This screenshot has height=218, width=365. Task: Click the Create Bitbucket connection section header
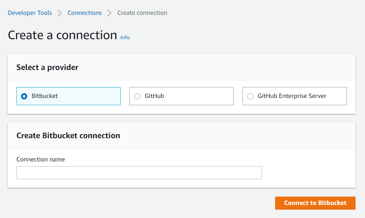(x=68, y=136)
